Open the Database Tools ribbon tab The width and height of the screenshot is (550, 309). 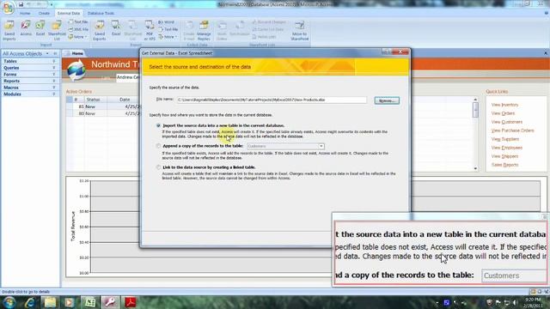(x=101, y=14)
